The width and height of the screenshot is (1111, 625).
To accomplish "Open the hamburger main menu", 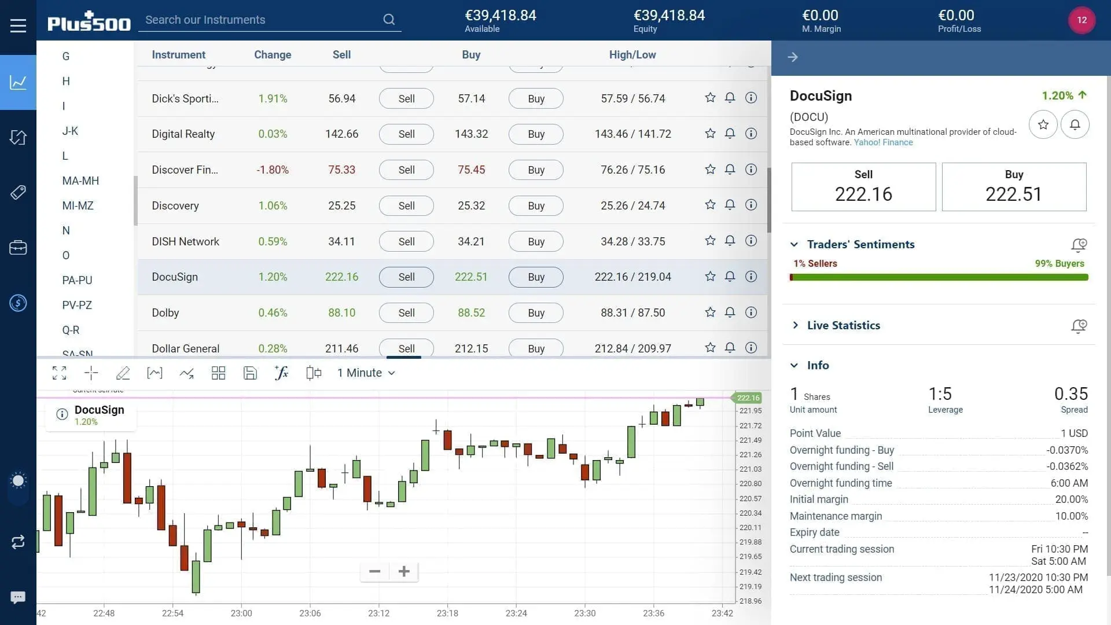I will [18, 25].
